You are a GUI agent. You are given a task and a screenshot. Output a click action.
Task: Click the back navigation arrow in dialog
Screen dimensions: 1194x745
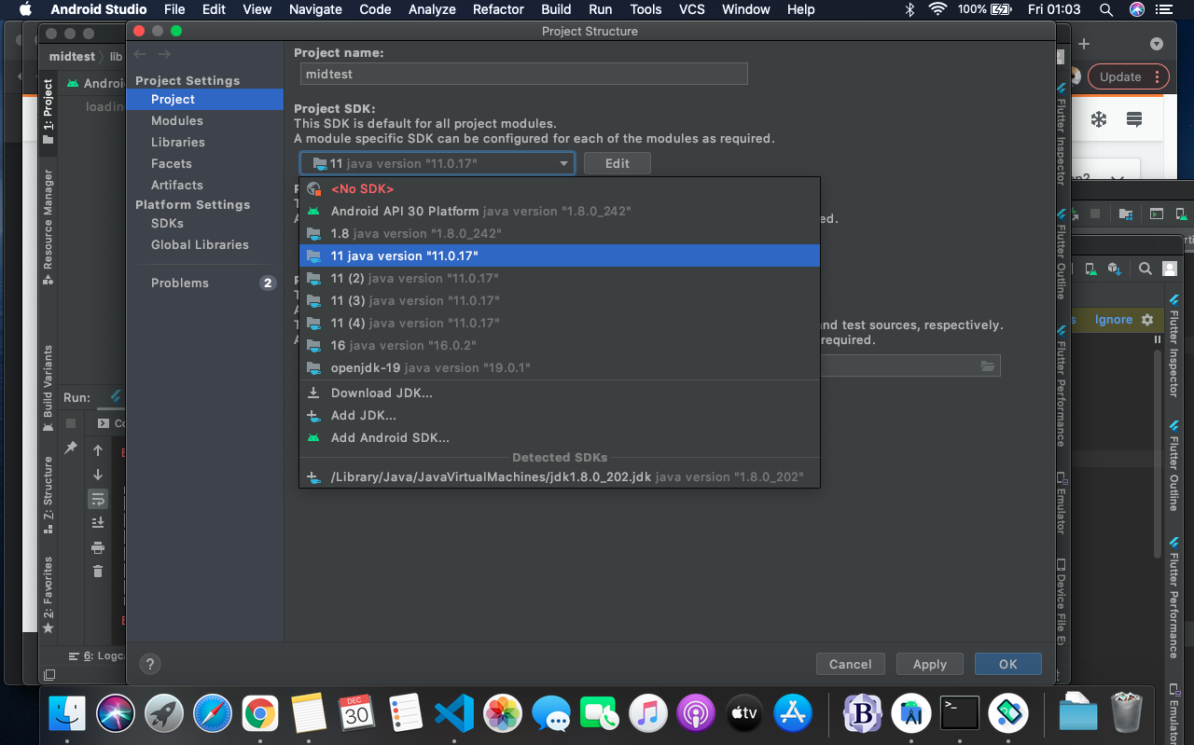pos(140,54)
